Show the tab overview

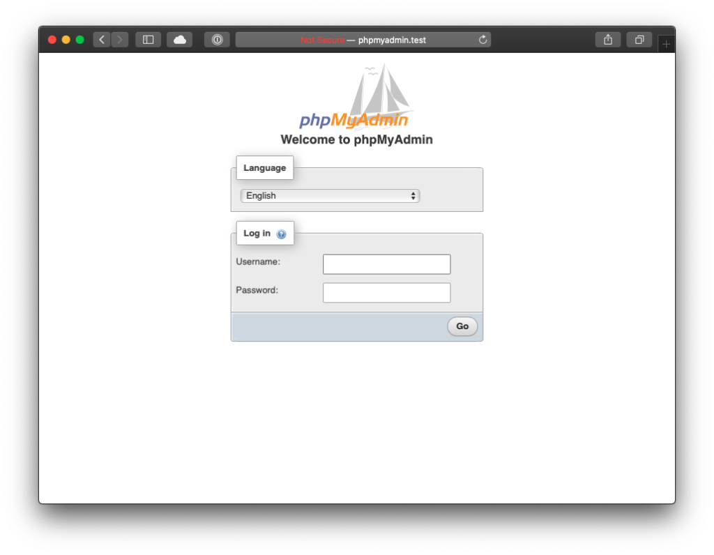click(639, 40)
